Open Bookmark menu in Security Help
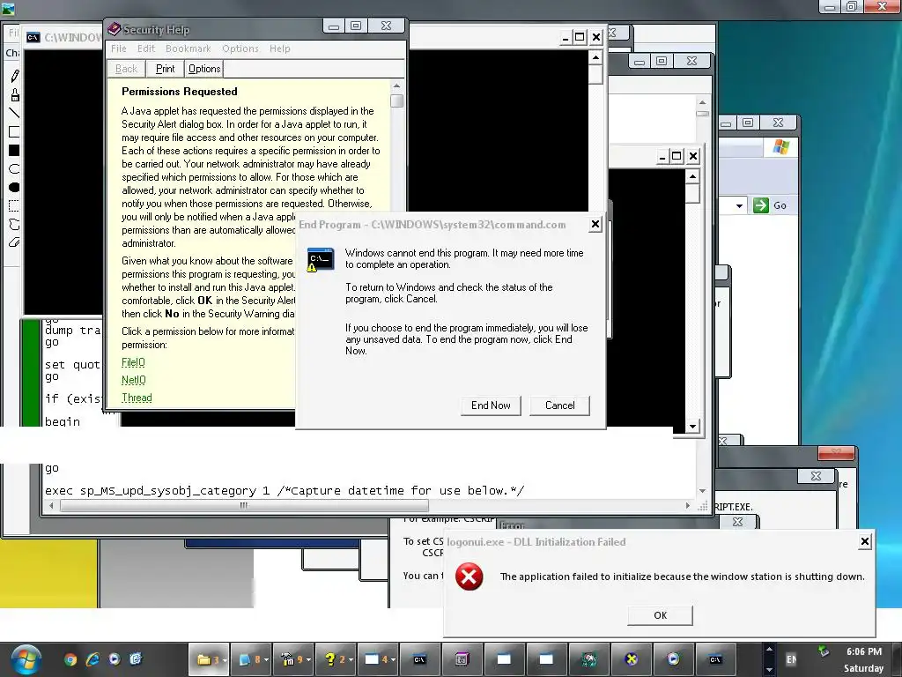Viewport: 902px width, 677px height. point(189,48)
